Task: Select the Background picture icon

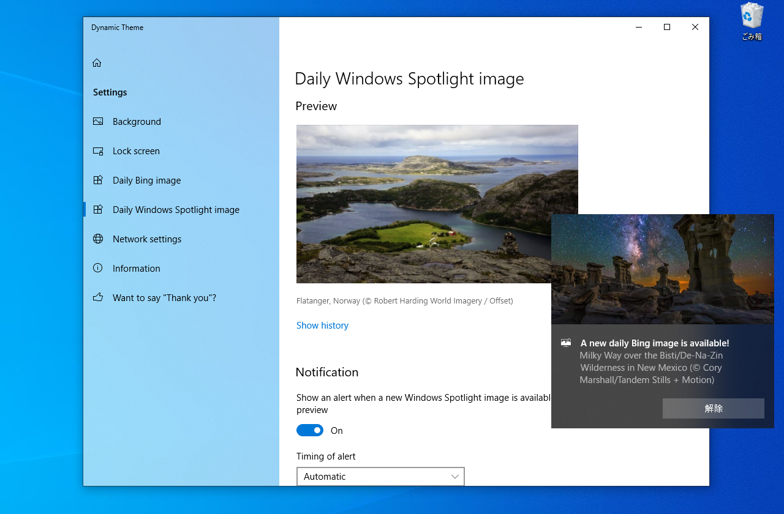Action: click(98, 121)
